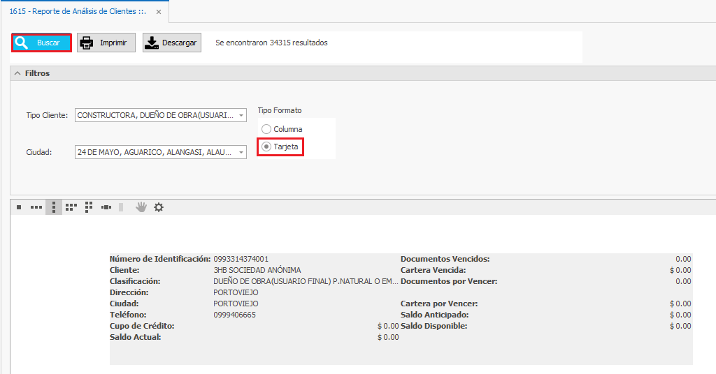Select multi-page grid view icon
This screenshot has height=374, width=716.
[71, 207]
